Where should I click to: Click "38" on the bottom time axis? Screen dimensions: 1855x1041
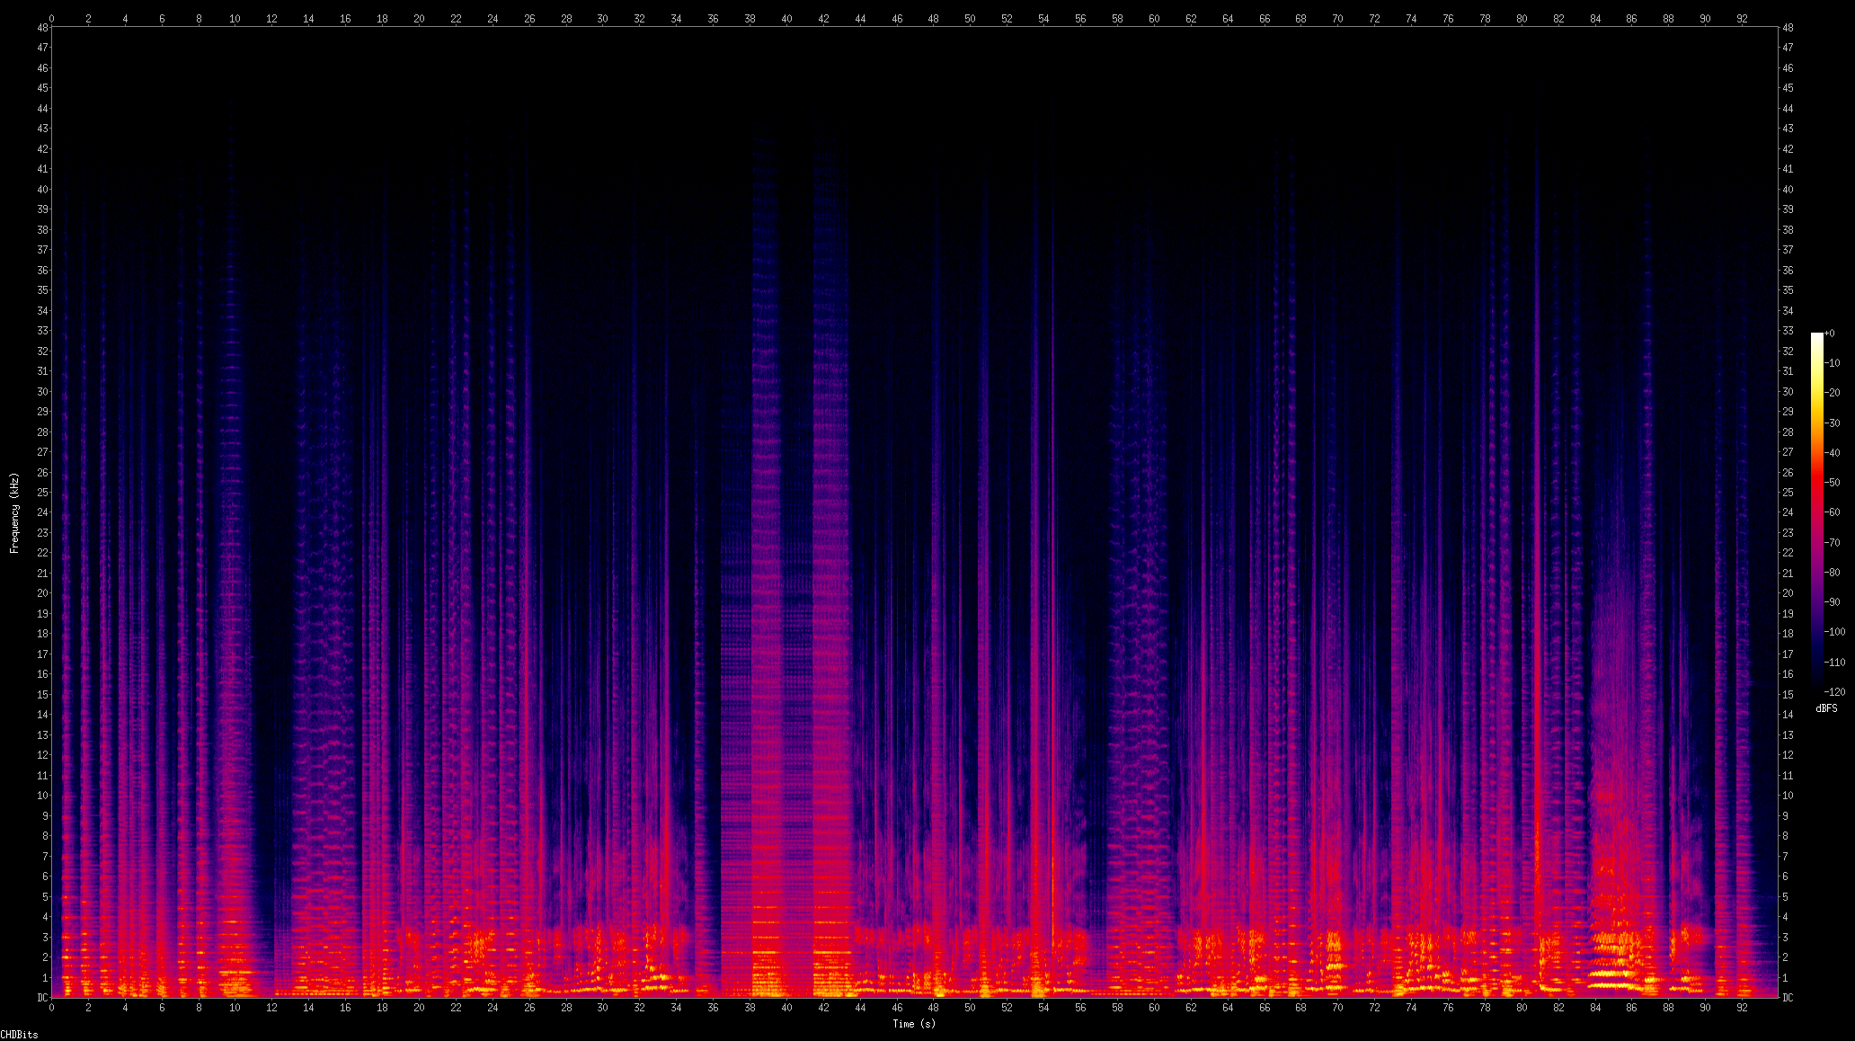point(750,1008)
